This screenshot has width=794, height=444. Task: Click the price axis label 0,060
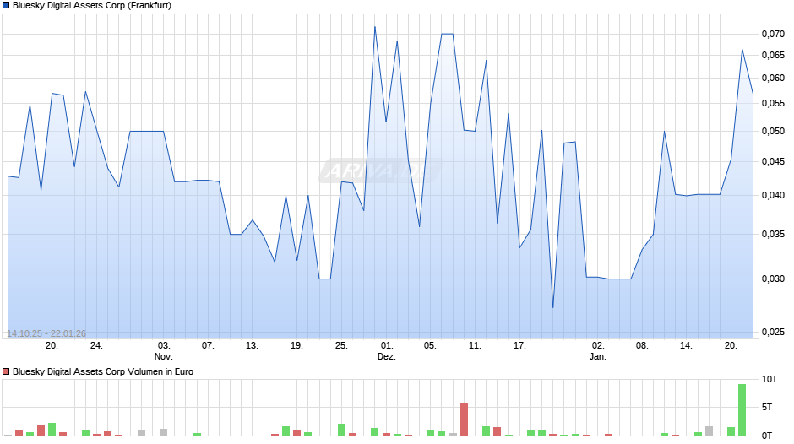click(773, 78)
